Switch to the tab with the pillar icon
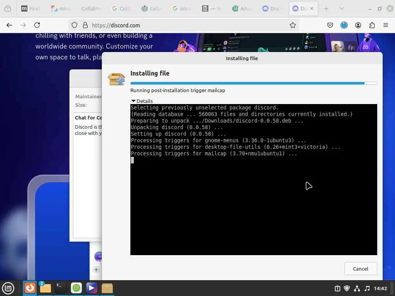This screenshot has height=296, width=395. click(212, 8)
